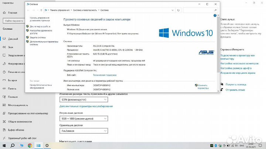This screenshot has height=149, width=266.
Task: Select Battery in Settings sidebar
Action: point(13,80)
